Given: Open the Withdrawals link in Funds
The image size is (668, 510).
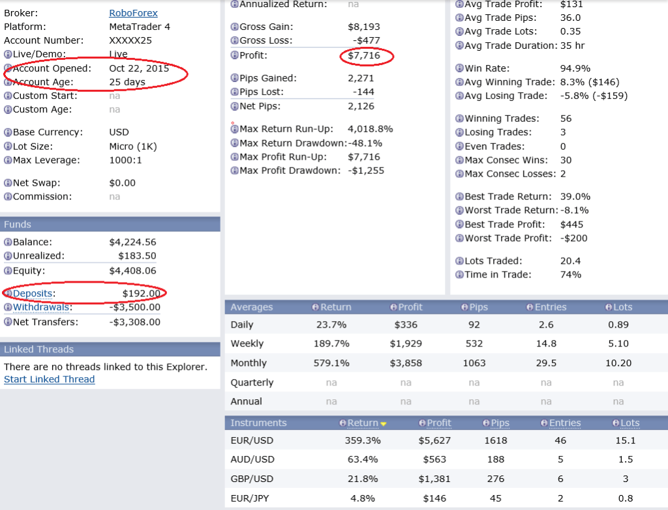Looking at the screenshot, I should click(41, 307).
